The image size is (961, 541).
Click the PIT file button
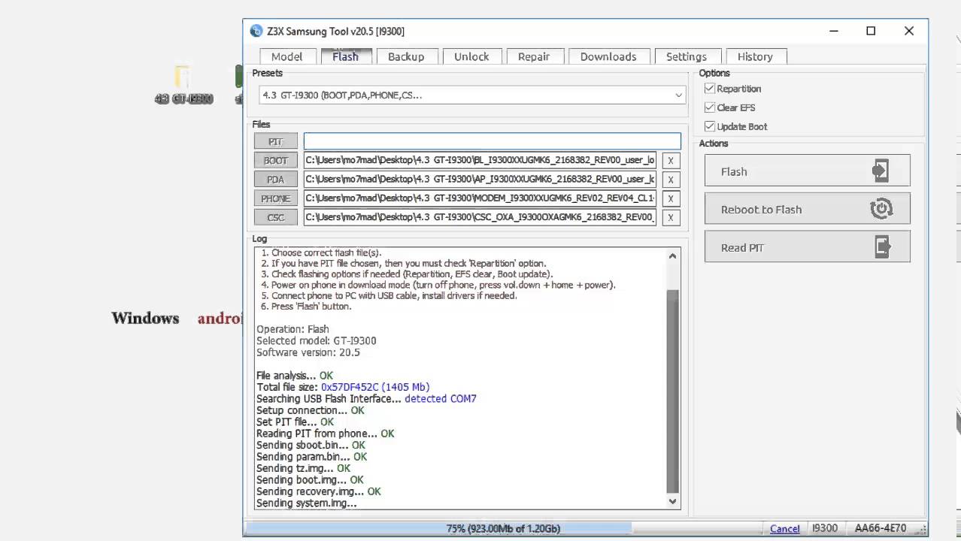pyautogui.click(x=276, y=141)
